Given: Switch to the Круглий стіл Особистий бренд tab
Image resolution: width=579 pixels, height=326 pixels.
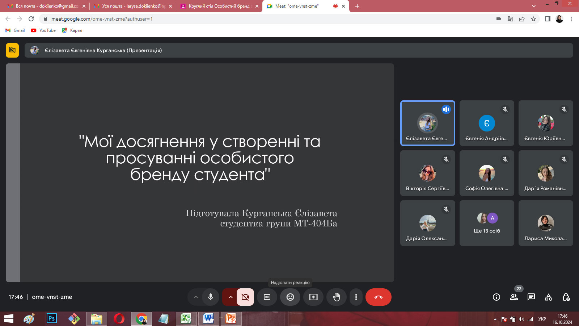Looking at the screenshot, I should 219,6.
